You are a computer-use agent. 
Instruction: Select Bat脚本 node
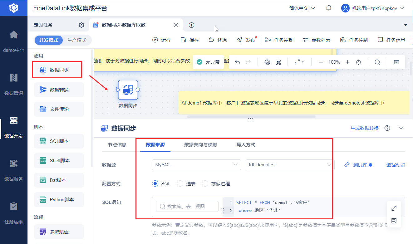pos(59,180)
